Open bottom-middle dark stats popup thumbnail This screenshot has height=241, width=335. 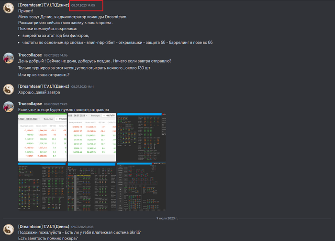click(92, 187)
